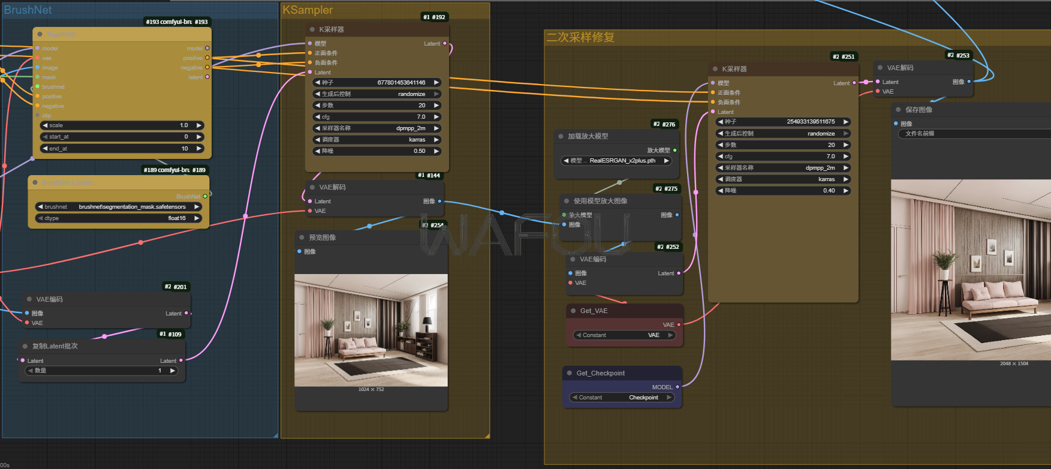Click the #2 #251 node badge
Image resolution: width=1051 pixels, height=469 pixels.
point(844,56)
